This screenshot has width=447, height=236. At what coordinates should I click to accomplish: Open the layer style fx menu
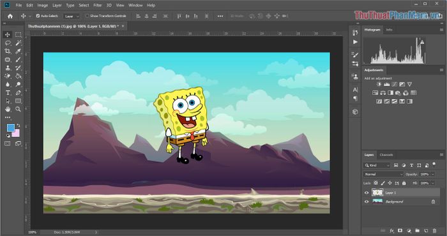391,231
